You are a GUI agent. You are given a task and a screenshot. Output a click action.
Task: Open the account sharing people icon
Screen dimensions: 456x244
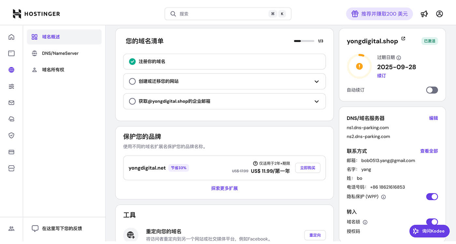coord(11,228)
